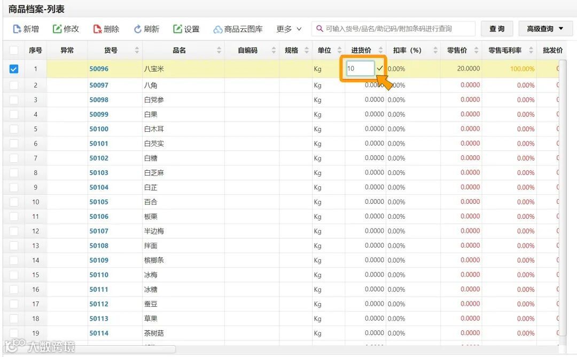Select the 半边梅 product name cell
577x357 pixels.
point(183,231)
